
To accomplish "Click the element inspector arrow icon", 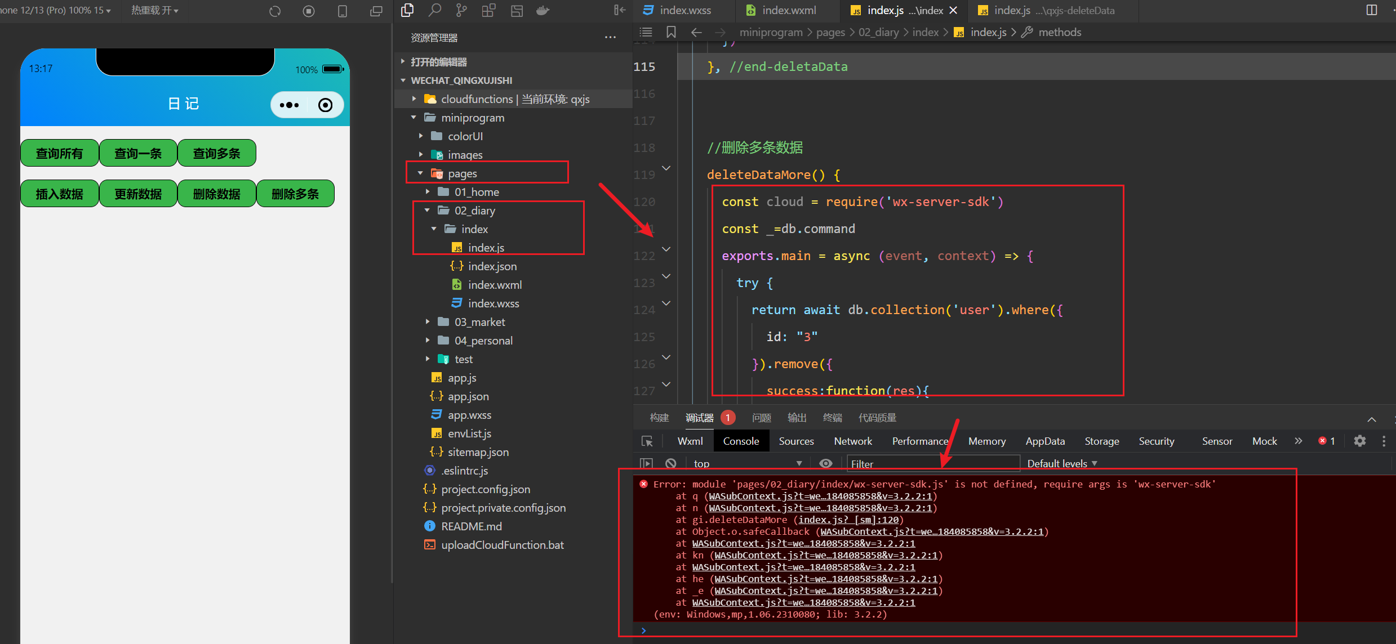I will [x=647, y=441].
